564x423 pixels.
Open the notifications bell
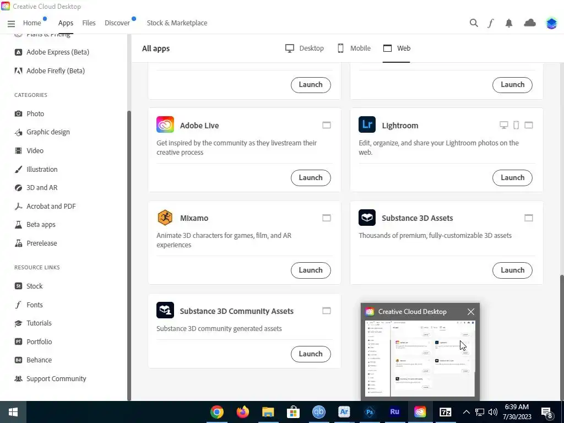tap(508, 23)
